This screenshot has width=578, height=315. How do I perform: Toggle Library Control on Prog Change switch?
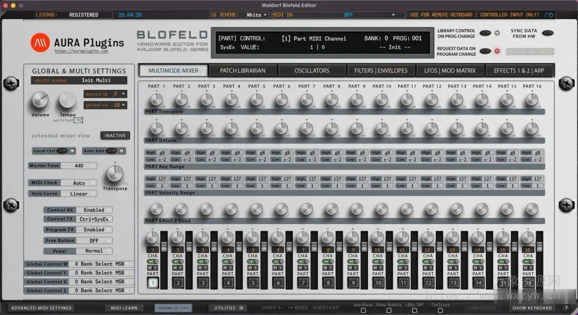point(485,33)
